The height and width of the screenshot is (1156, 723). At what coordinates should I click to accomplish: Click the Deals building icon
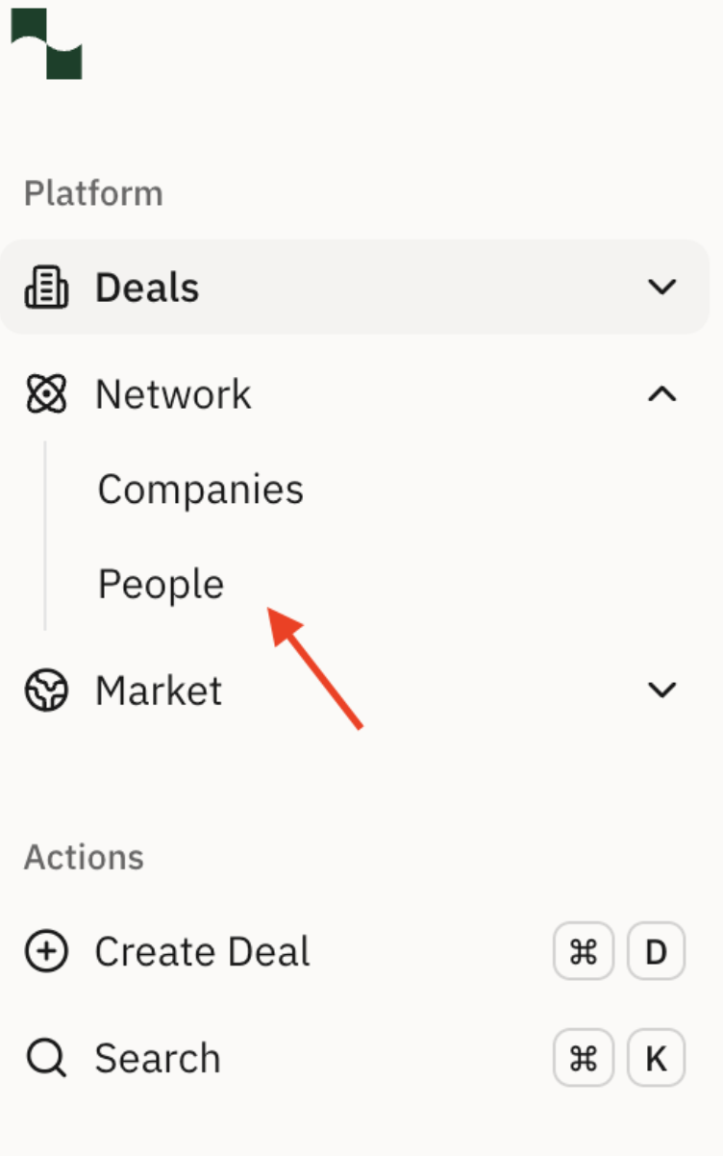coord(46,288)
